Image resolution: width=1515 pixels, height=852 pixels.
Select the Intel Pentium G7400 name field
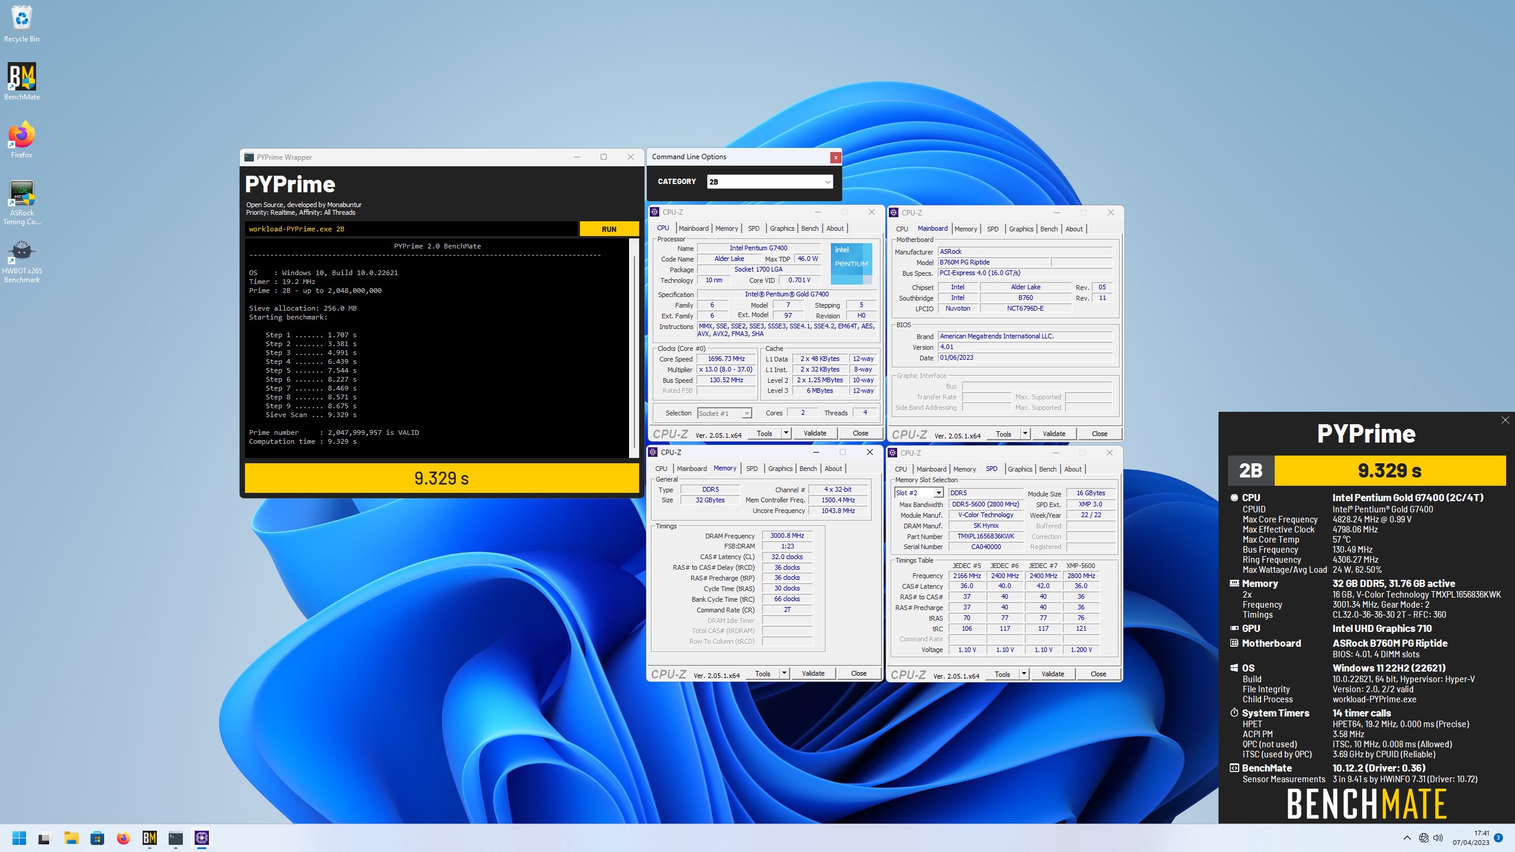[759, 248]
